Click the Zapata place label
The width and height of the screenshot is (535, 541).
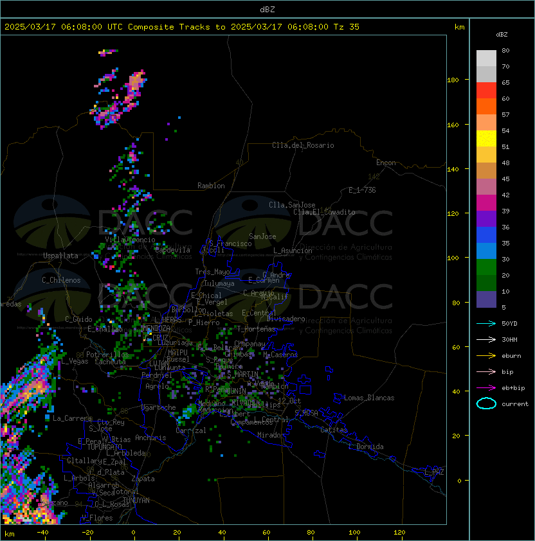tap(143, 479)
